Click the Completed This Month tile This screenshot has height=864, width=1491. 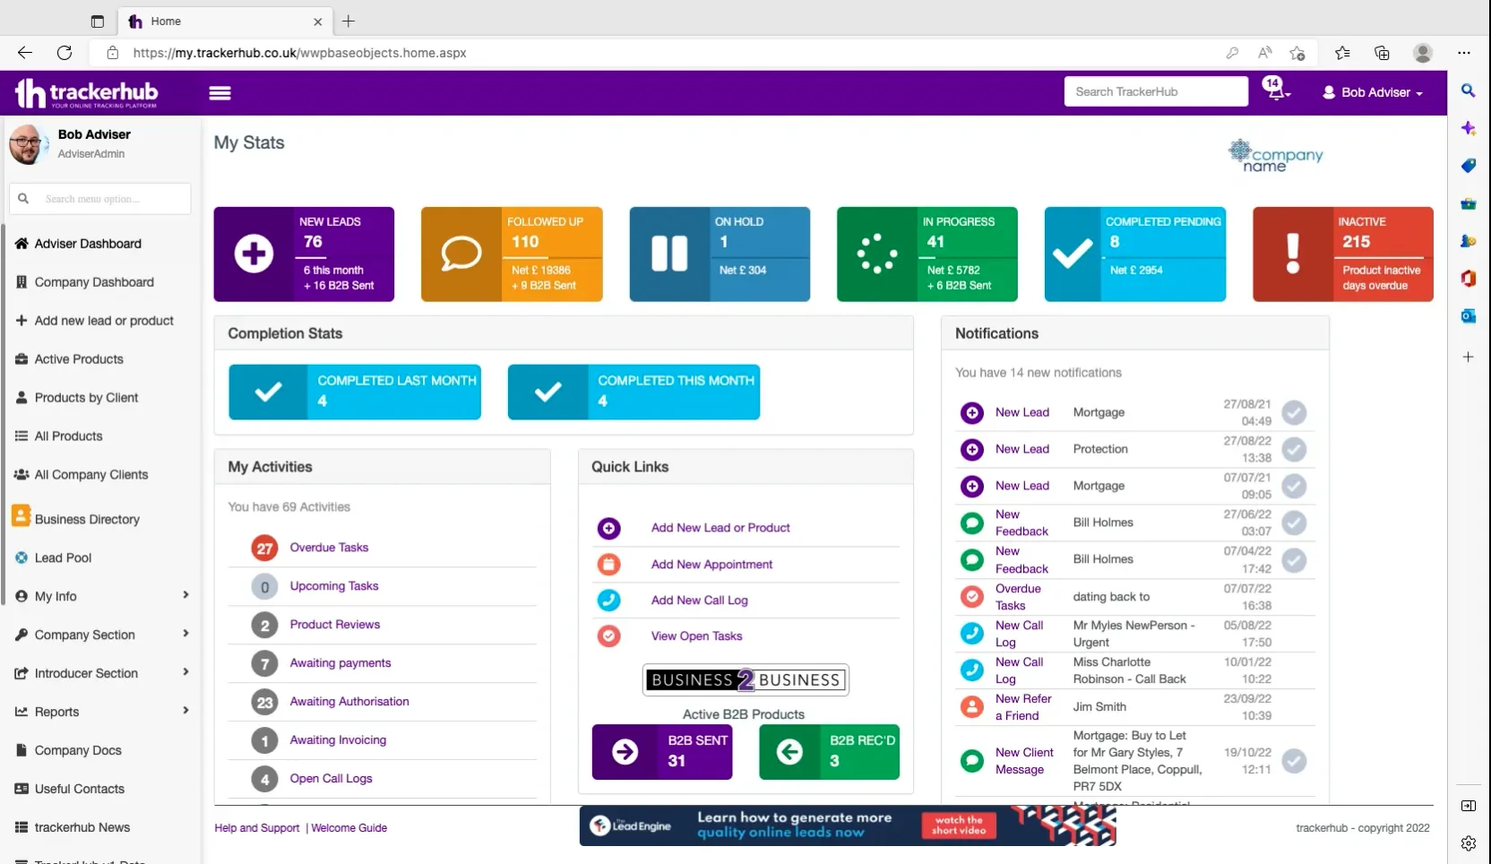[633, 392]
